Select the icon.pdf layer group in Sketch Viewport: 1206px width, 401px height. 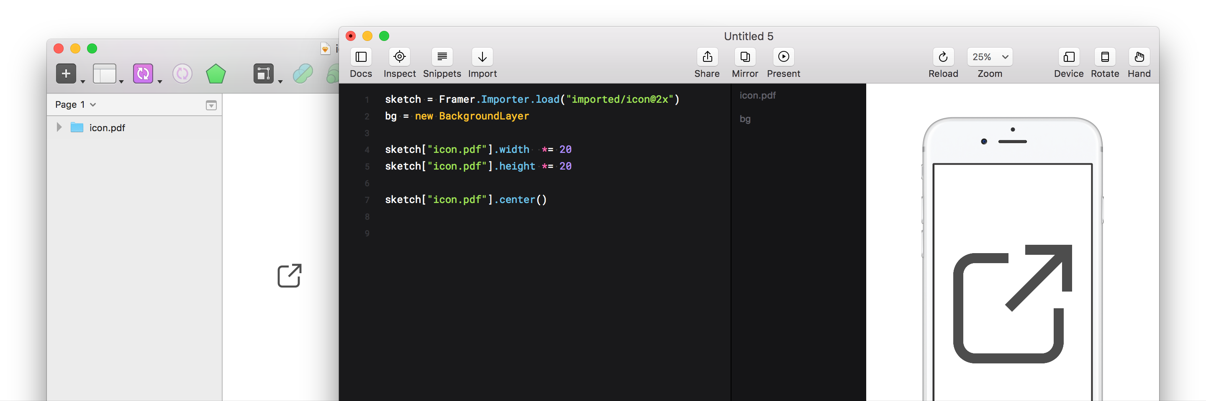[134, 127]
